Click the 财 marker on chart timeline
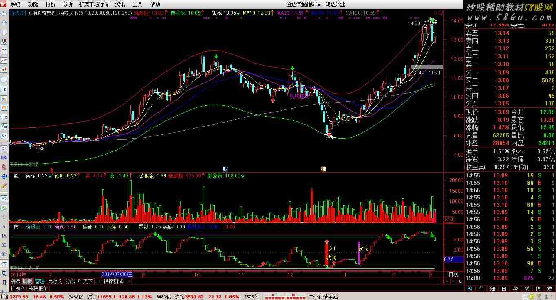The image size is (556, 300). (225, 169)
